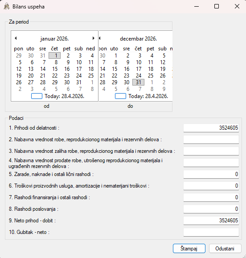Open the decembar 2026. month title
This screenshot has width=246, height=258.
(139, 39)
